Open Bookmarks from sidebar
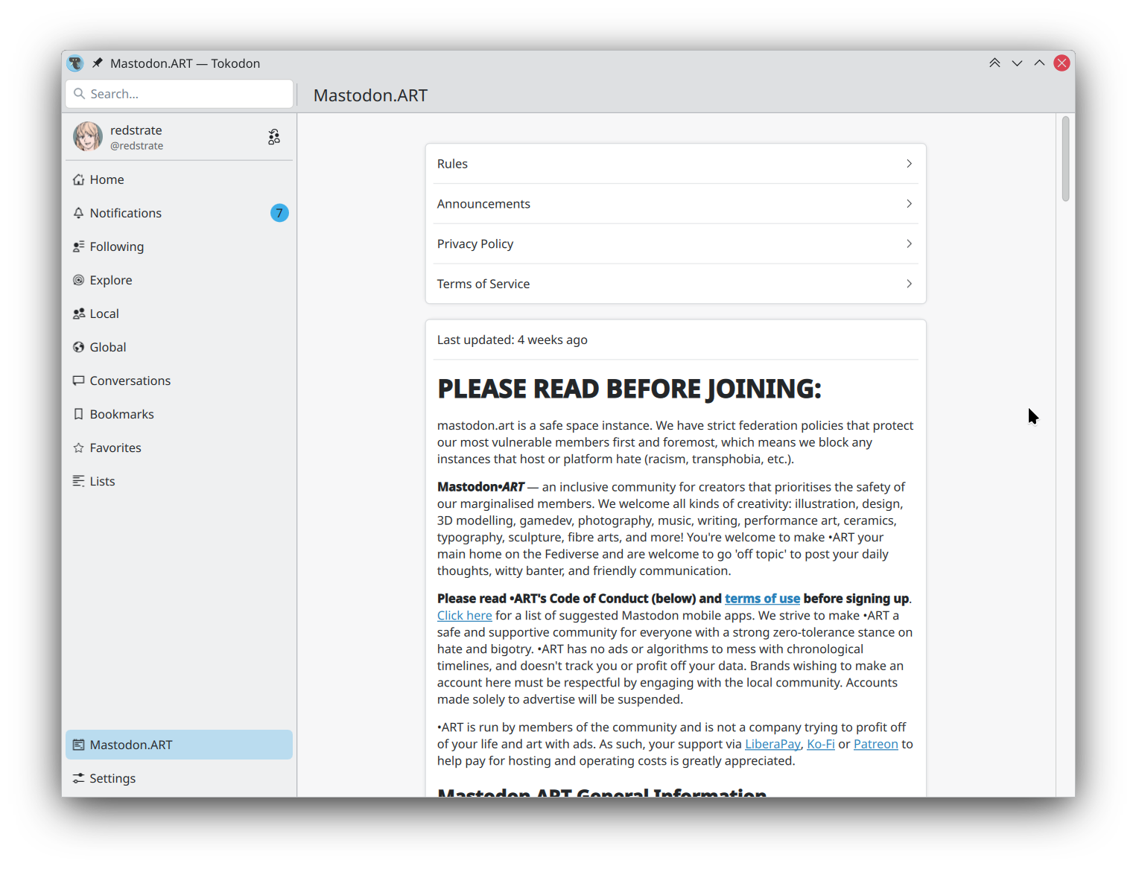 (179, 414)
